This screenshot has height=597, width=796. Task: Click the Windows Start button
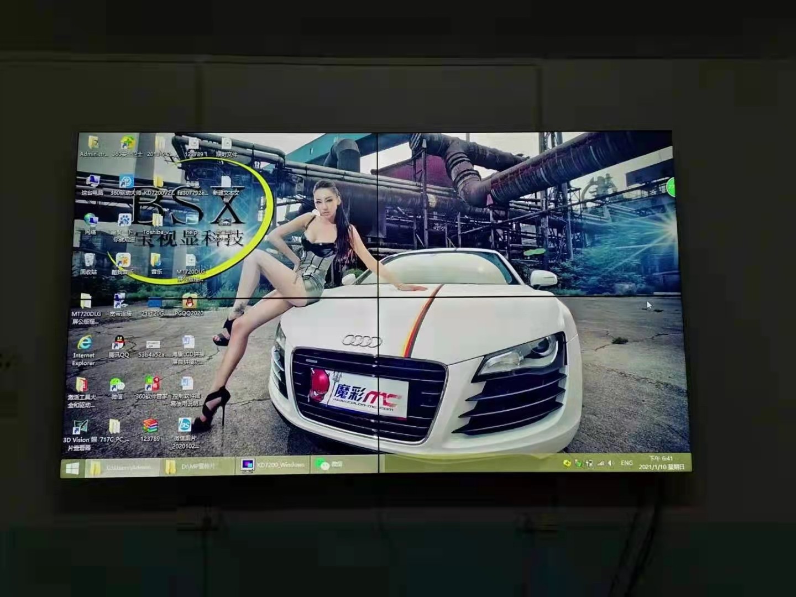(x=72, y=468)
